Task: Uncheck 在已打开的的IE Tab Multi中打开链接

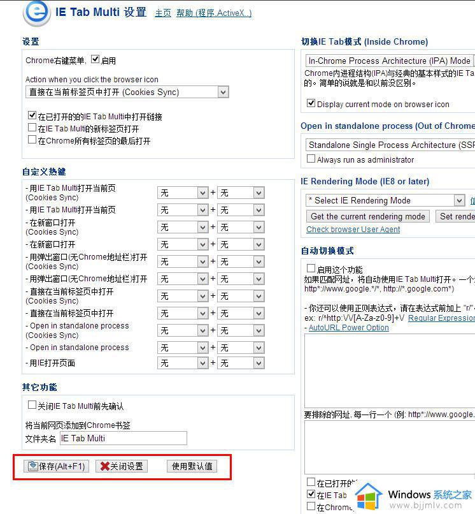Action: (x=32, y=115)
